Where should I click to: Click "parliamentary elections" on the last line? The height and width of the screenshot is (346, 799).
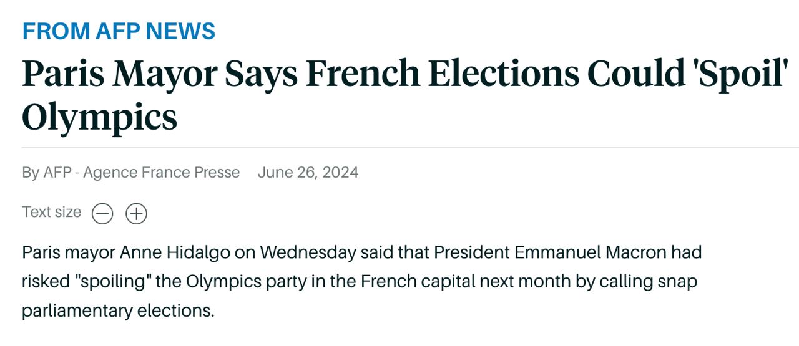117,310
